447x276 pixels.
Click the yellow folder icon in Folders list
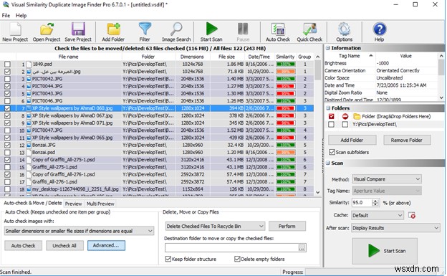coord(357,116)
